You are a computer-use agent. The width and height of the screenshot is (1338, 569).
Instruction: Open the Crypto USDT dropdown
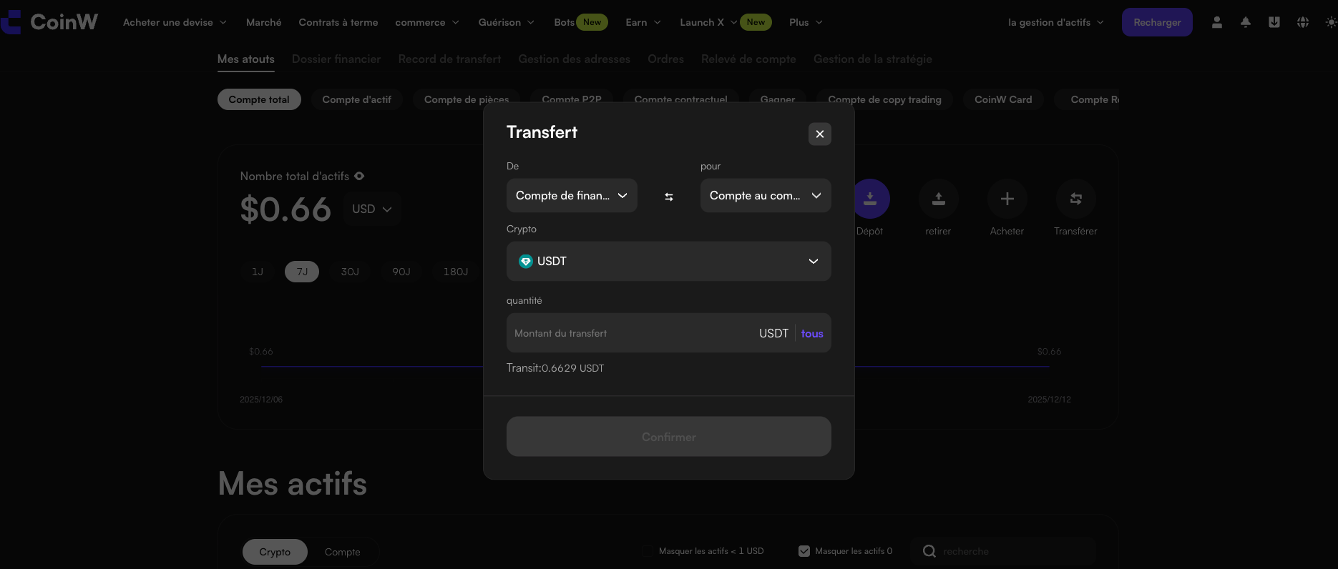point(669,261)
